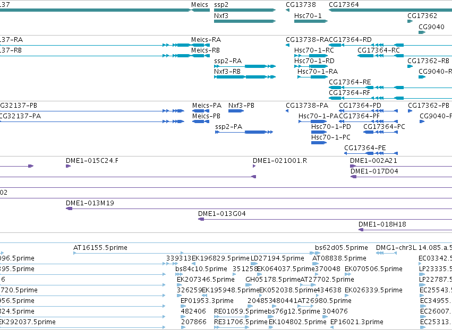The image size is (452, 330).
Task: Open the bs62d05.5prime EST label
Action: 342,248
